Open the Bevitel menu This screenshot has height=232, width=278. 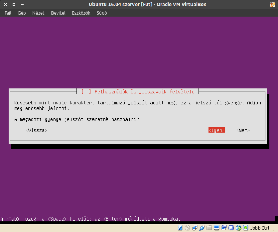tap(58, 13)
